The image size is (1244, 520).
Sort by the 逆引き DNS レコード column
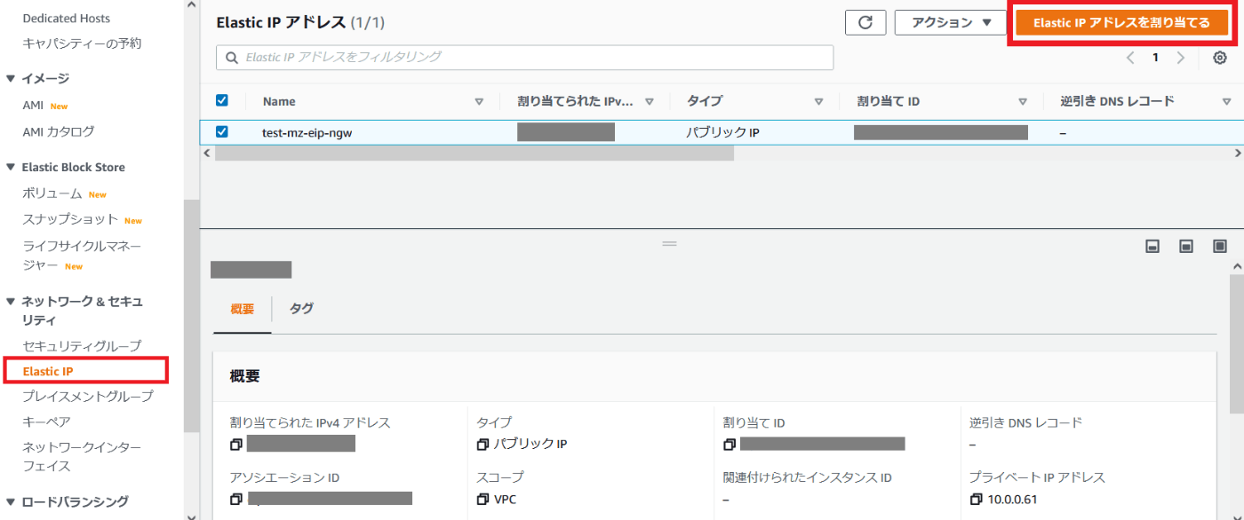click(x=1224, y=101)
